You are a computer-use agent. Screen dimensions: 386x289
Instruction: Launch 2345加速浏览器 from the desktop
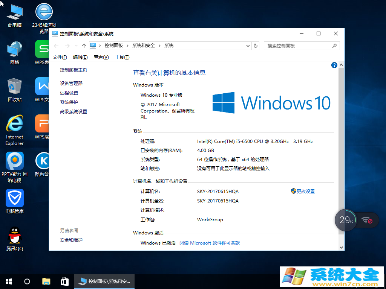44,18
